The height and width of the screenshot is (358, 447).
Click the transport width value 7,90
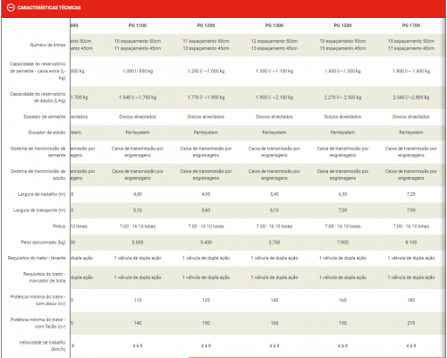[x=411, y=210]
